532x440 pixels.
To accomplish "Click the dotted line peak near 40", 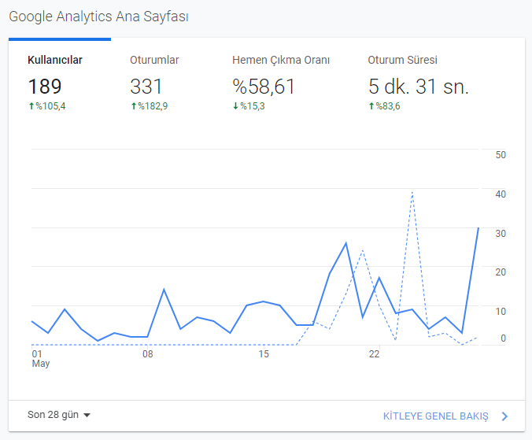I will (x=412, y=192).
